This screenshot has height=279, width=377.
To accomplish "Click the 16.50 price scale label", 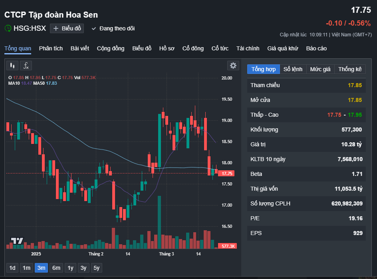I will tap(227, 226).
